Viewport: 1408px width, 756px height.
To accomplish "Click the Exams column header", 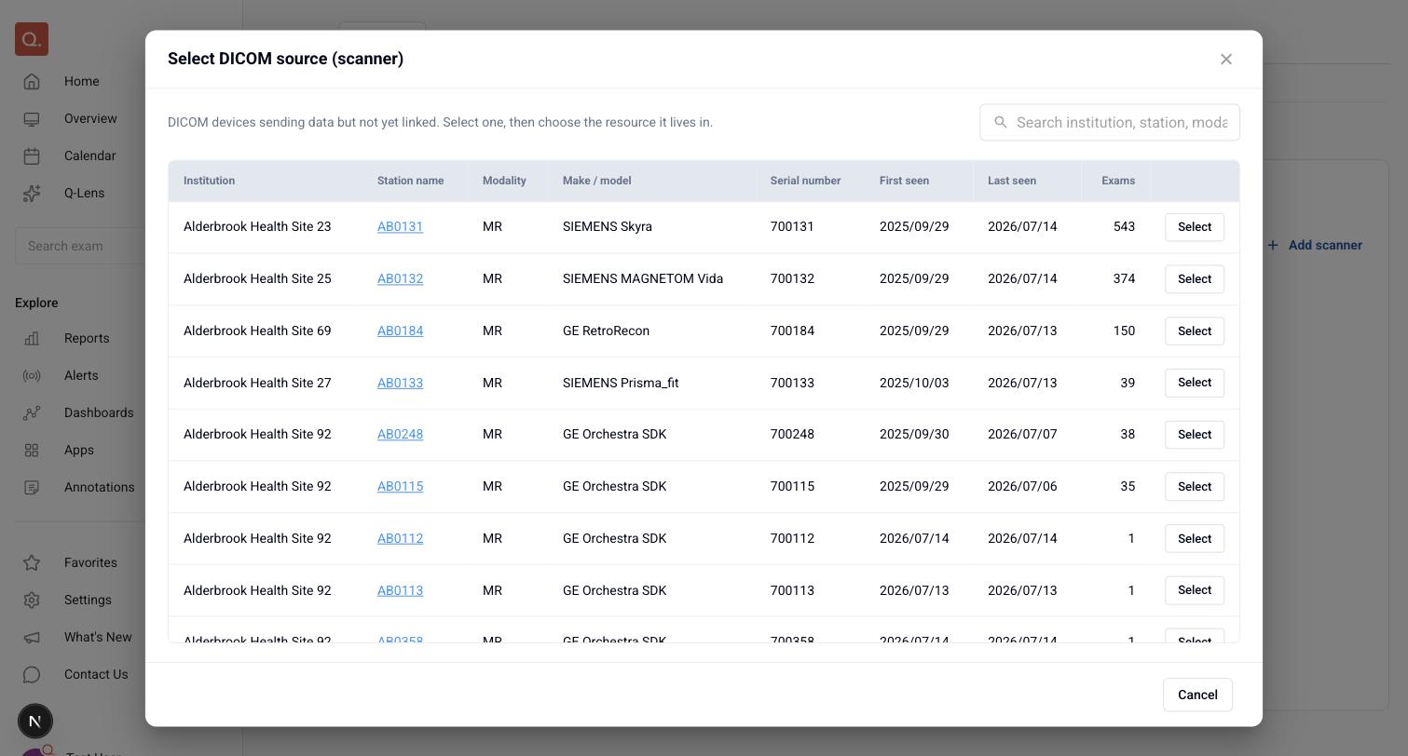I will [1118, 181].
